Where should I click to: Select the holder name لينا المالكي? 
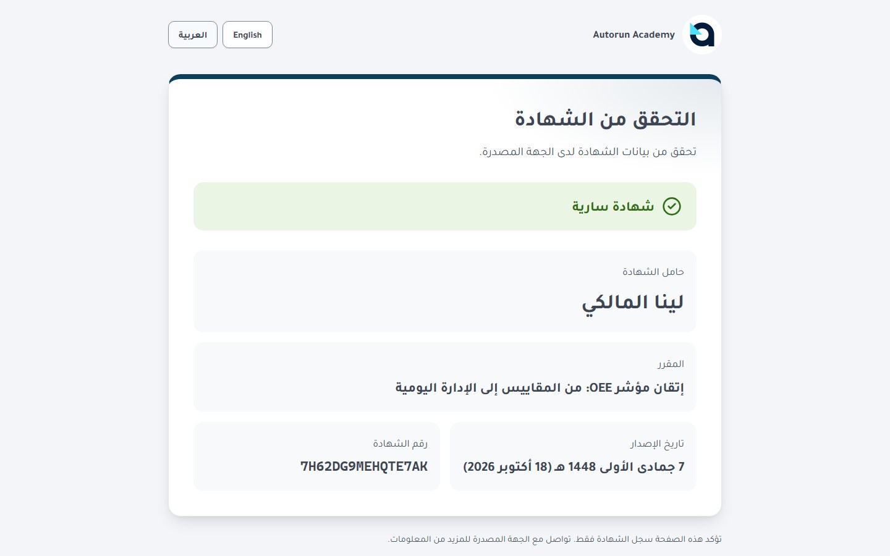pyautogui.click(x=633, y=303)
